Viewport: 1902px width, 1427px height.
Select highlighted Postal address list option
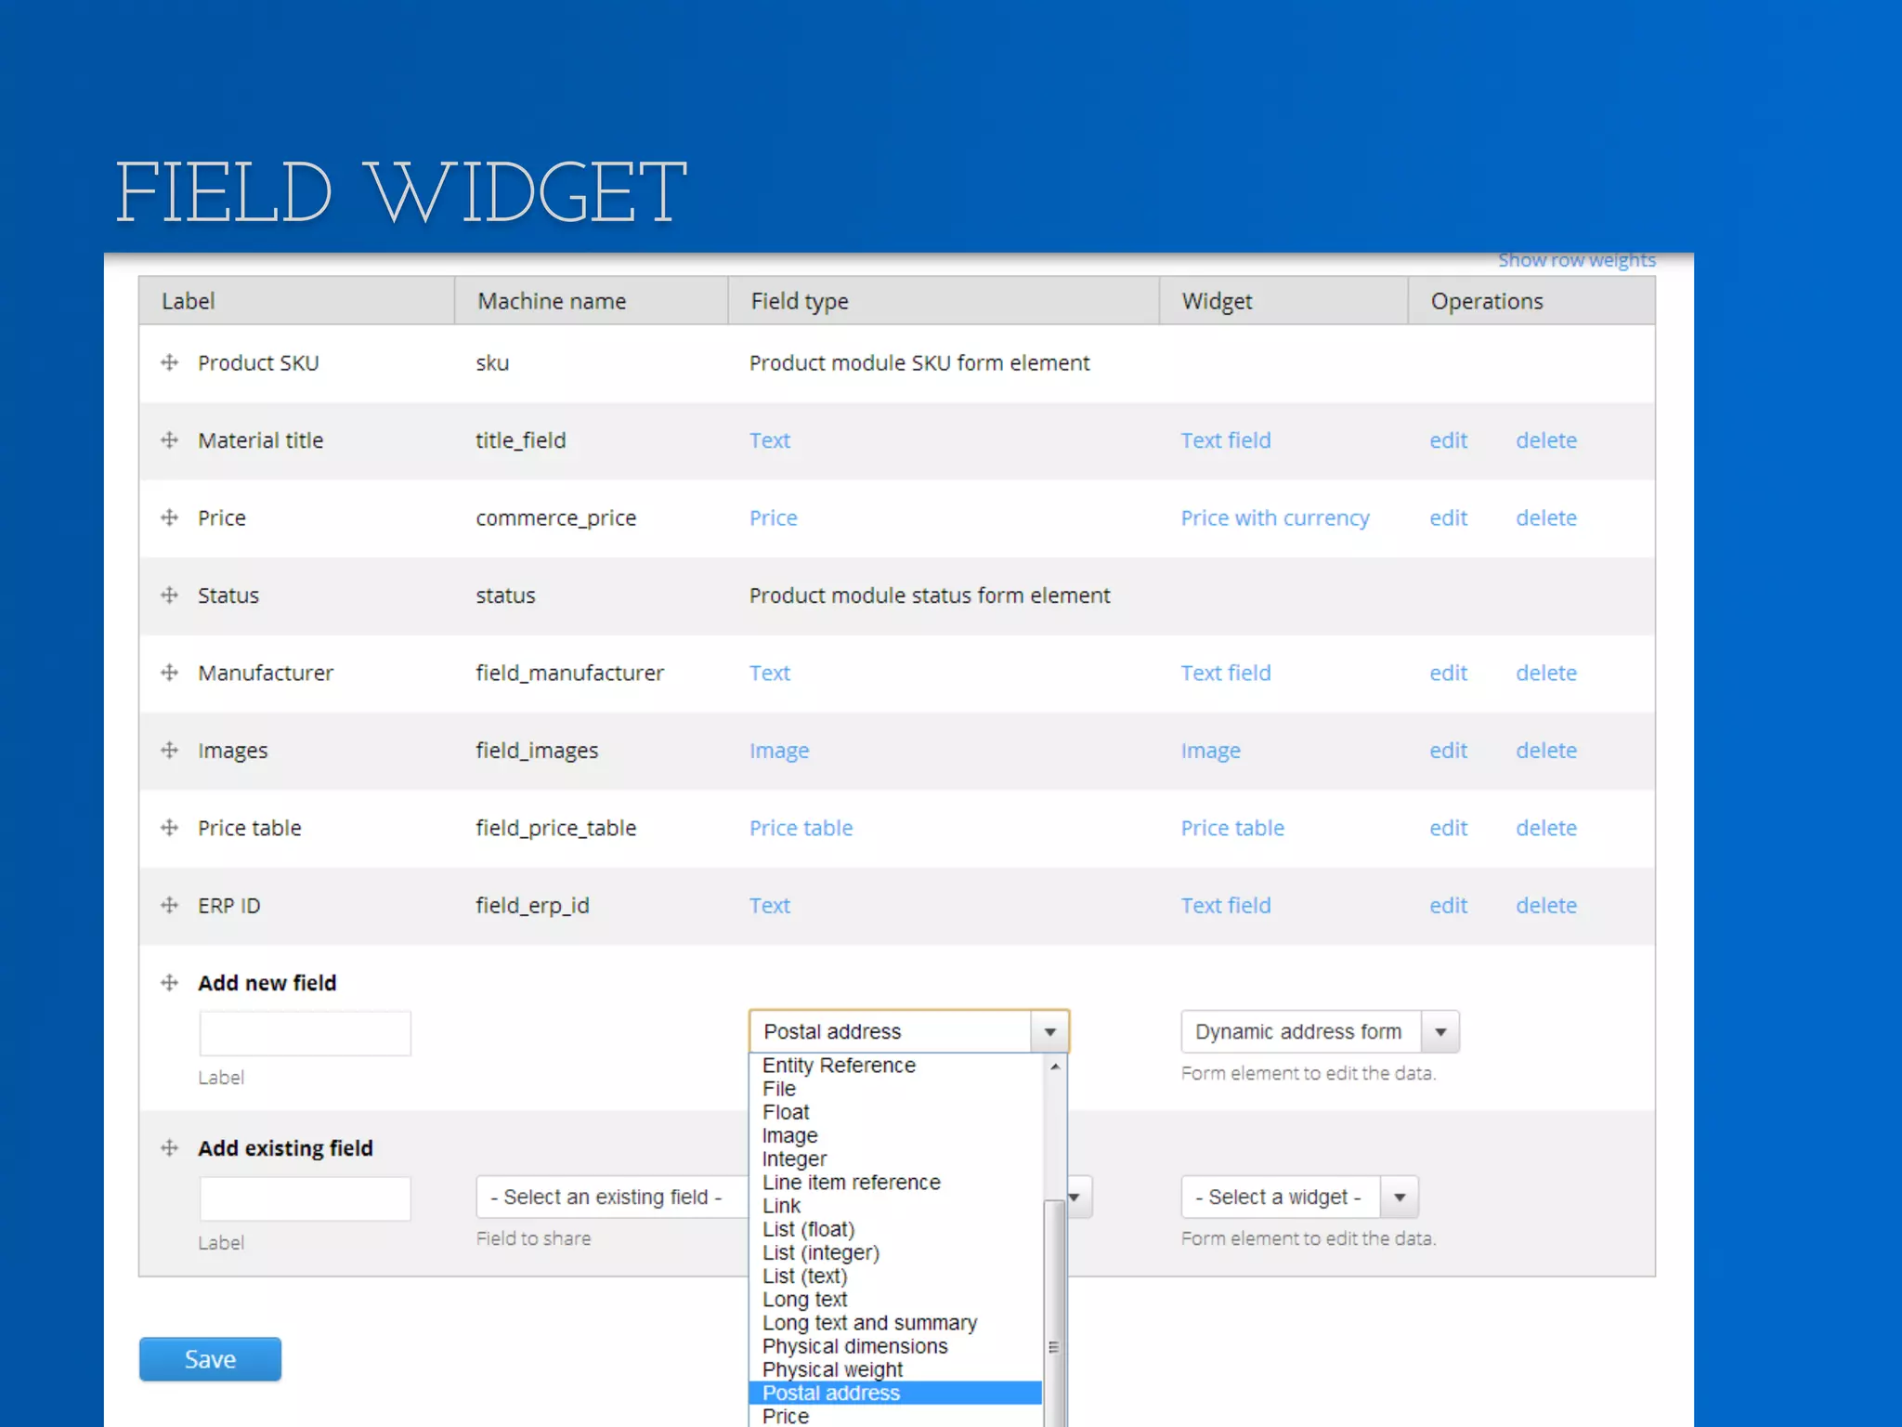pyautogui.click(x=896, y=1393)
